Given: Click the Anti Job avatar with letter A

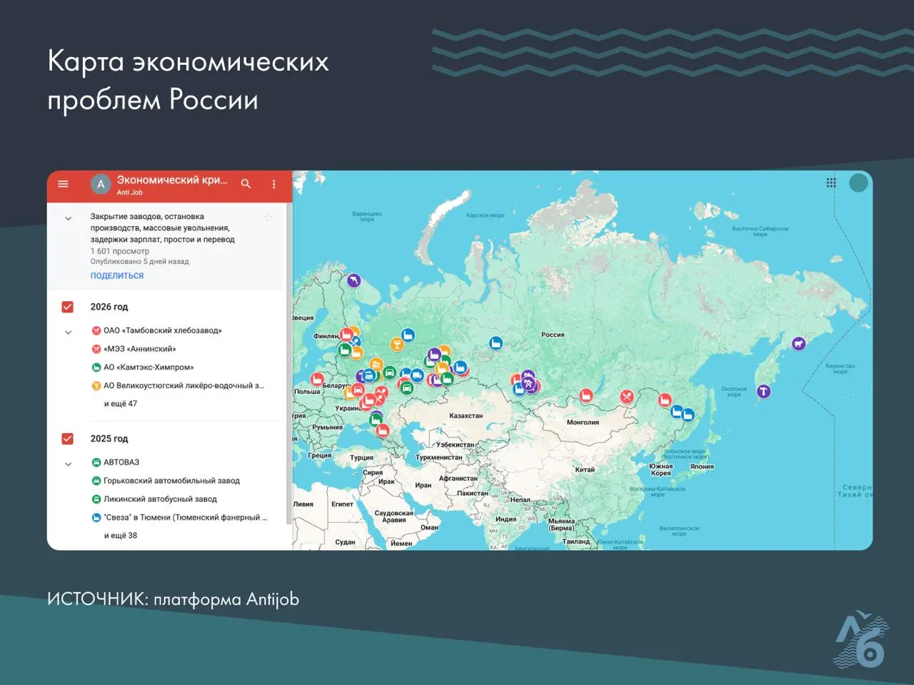Looking at the screenshot, I should (101, 184).
